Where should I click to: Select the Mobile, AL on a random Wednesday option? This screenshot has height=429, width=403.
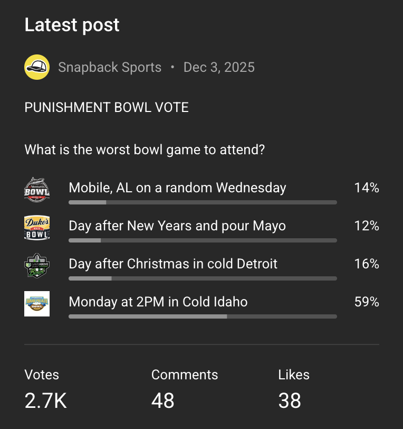(177, 188)
